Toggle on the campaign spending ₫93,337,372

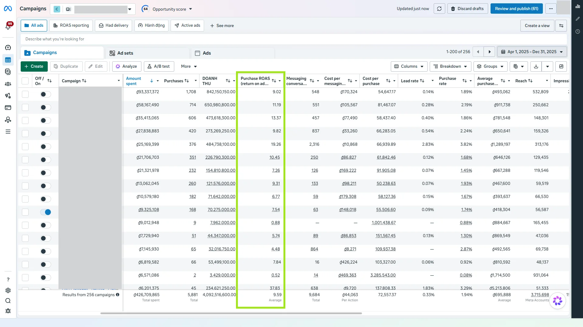tap(46, 94)
